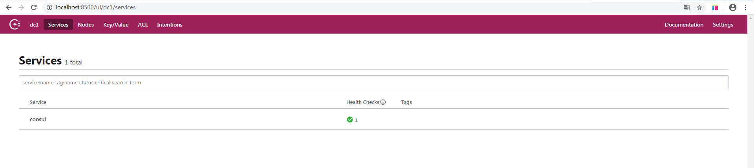754x168 pixels.
Task: Open the dc1 datacenter selector
Action: pos(34,25)
